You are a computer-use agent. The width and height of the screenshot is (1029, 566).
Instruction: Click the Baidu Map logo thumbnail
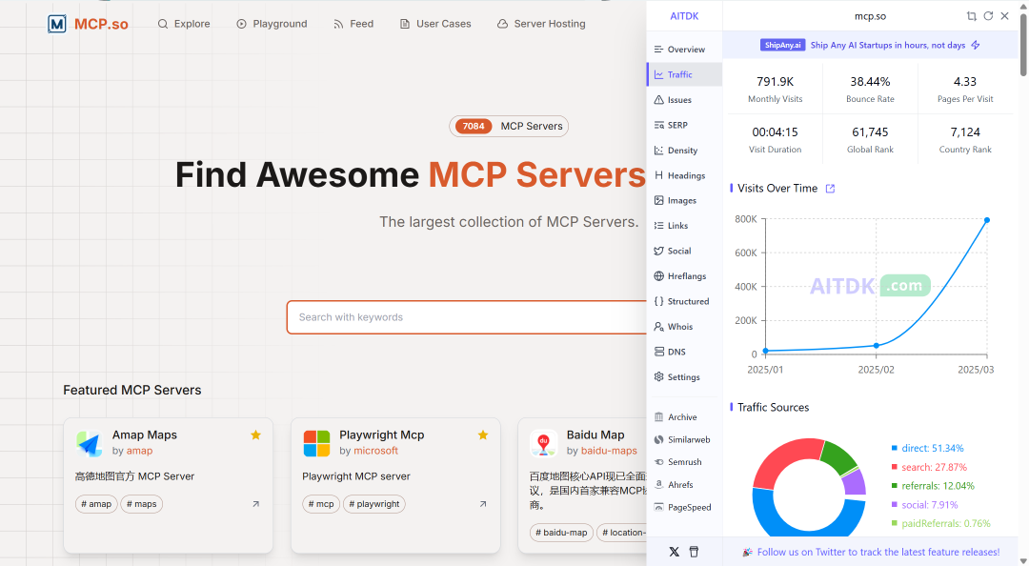click(x=543, y=443)
